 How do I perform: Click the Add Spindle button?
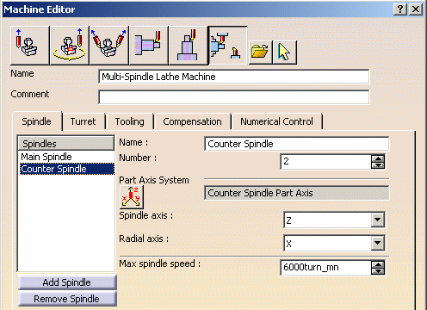(x=67, y=282)
